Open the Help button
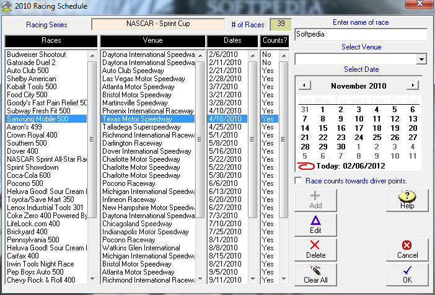 click(407, 200)
